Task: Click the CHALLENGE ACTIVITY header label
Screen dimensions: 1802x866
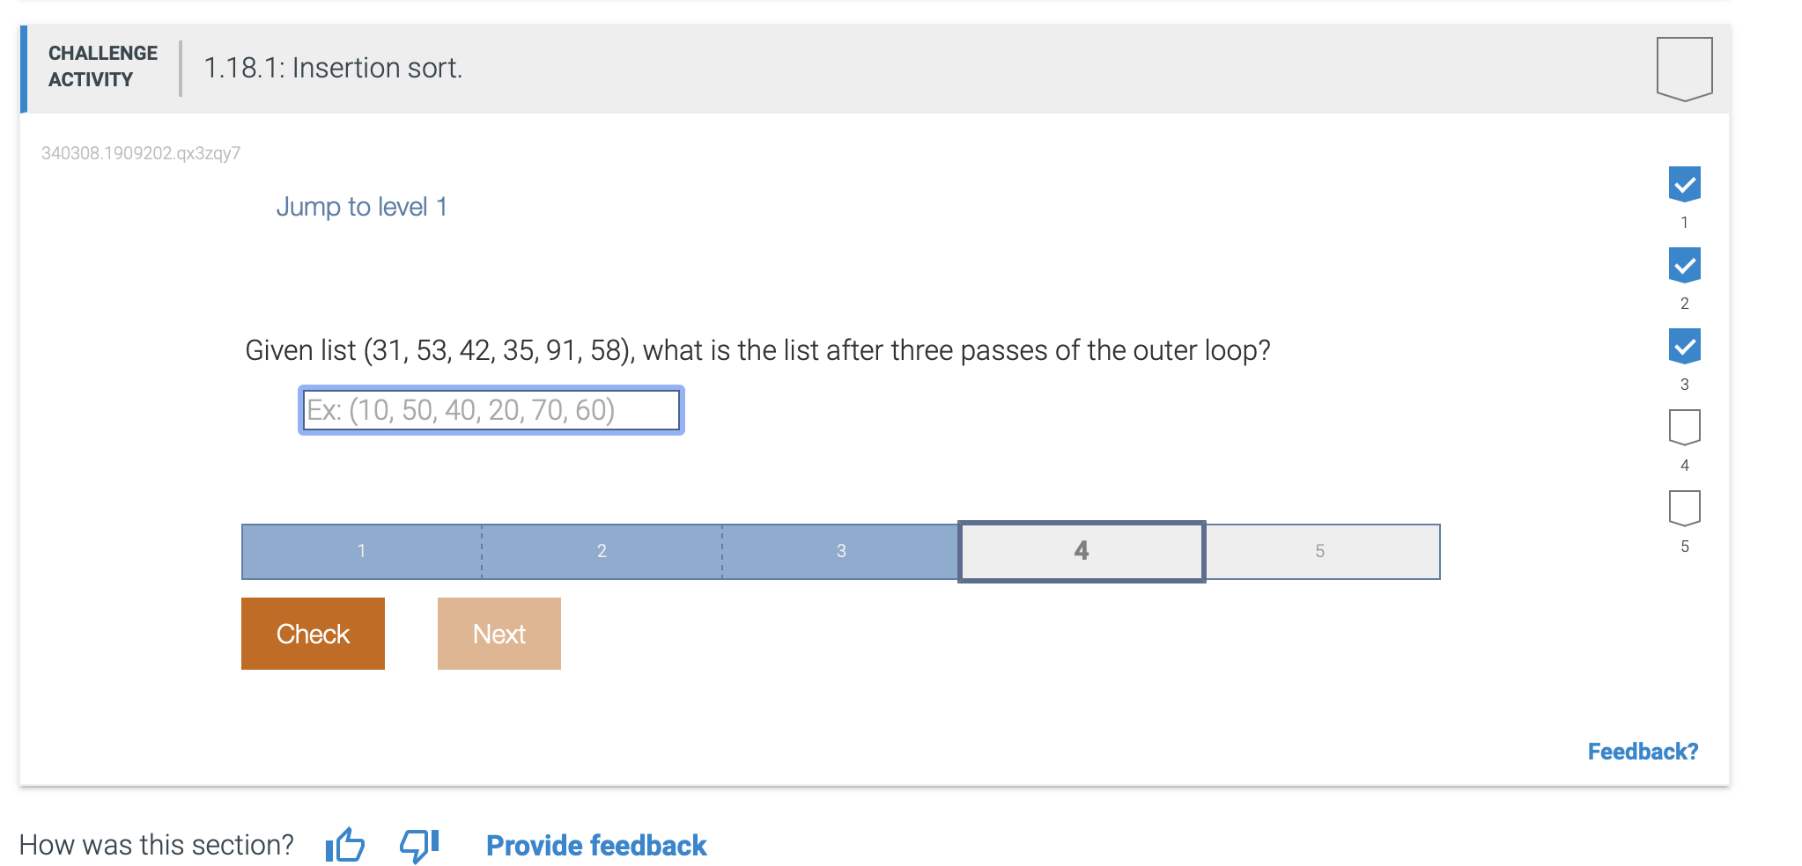Action: click(101, 65)
